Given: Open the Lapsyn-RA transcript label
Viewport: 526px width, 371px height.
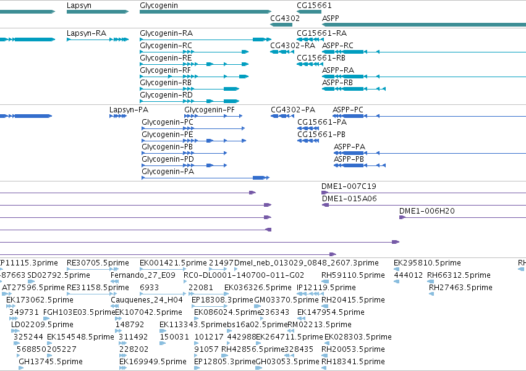Looking at the screenshot, I should pos(86,33).
